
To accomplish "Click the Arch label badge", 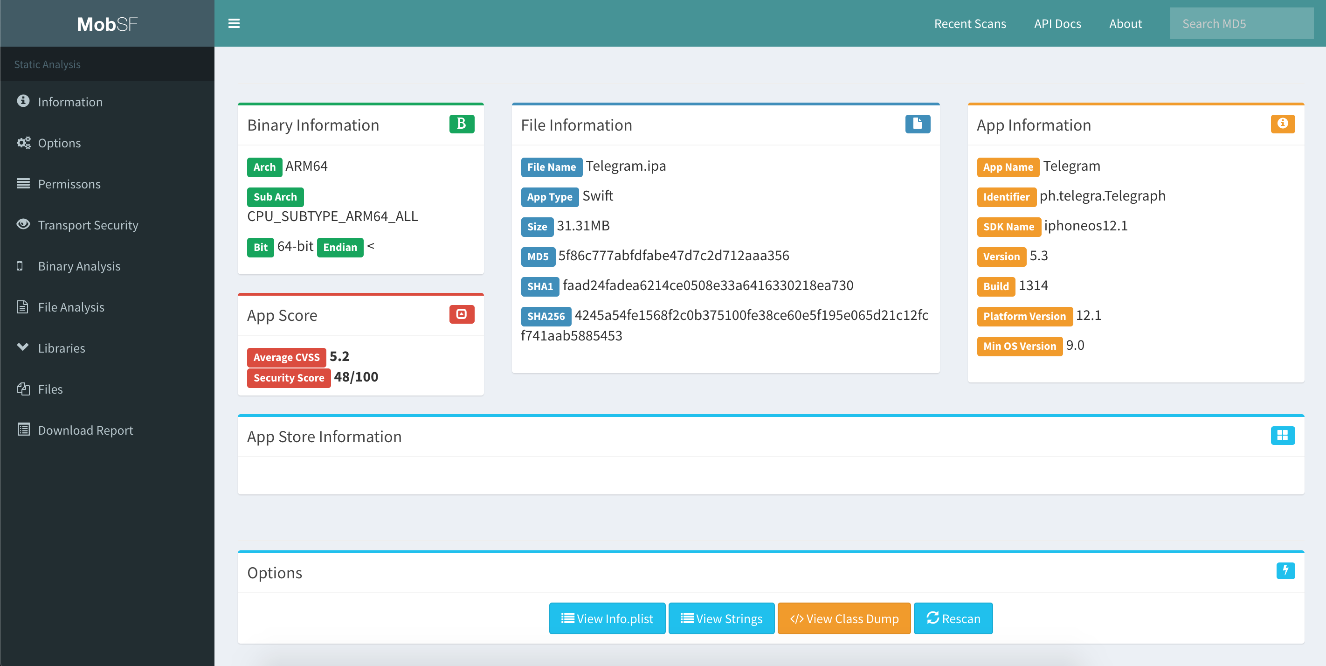I will click(x=264, y=167).
